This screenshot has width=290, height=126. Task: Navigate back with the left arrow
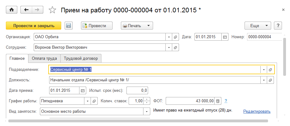pyautogui.click(x=26, y=10)
